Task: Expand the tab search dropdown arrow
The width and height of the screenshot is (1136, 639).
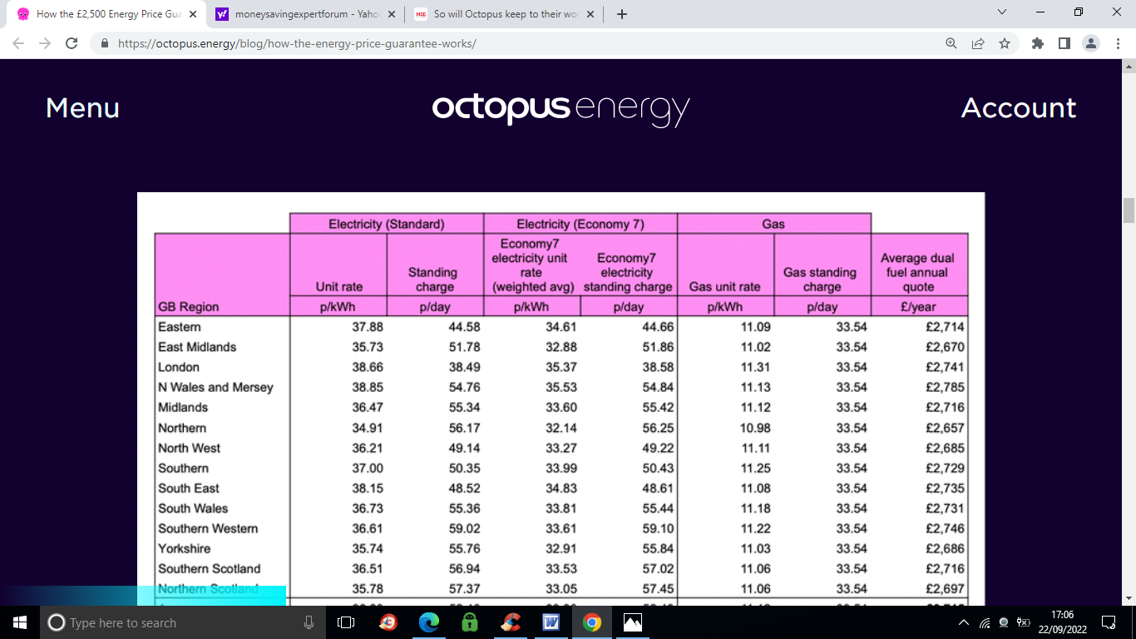Action: pyautogui.click(x=1001, y=12)
